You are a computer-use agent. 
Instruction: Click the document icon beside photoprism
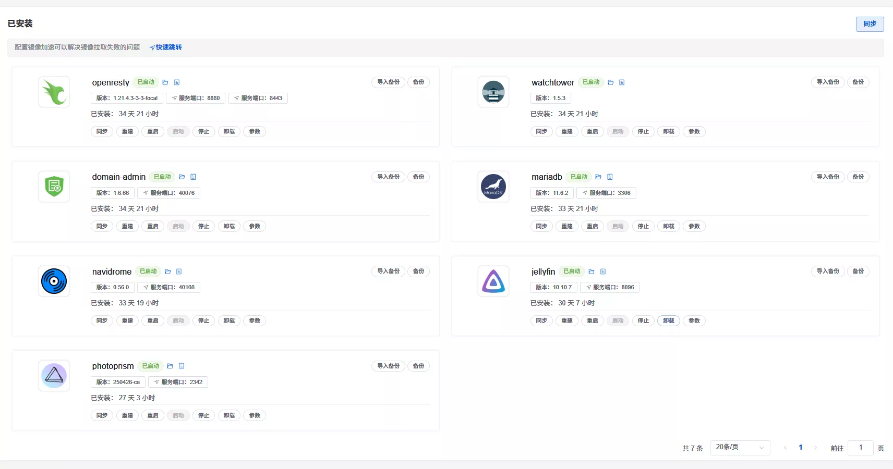(182, 366)
